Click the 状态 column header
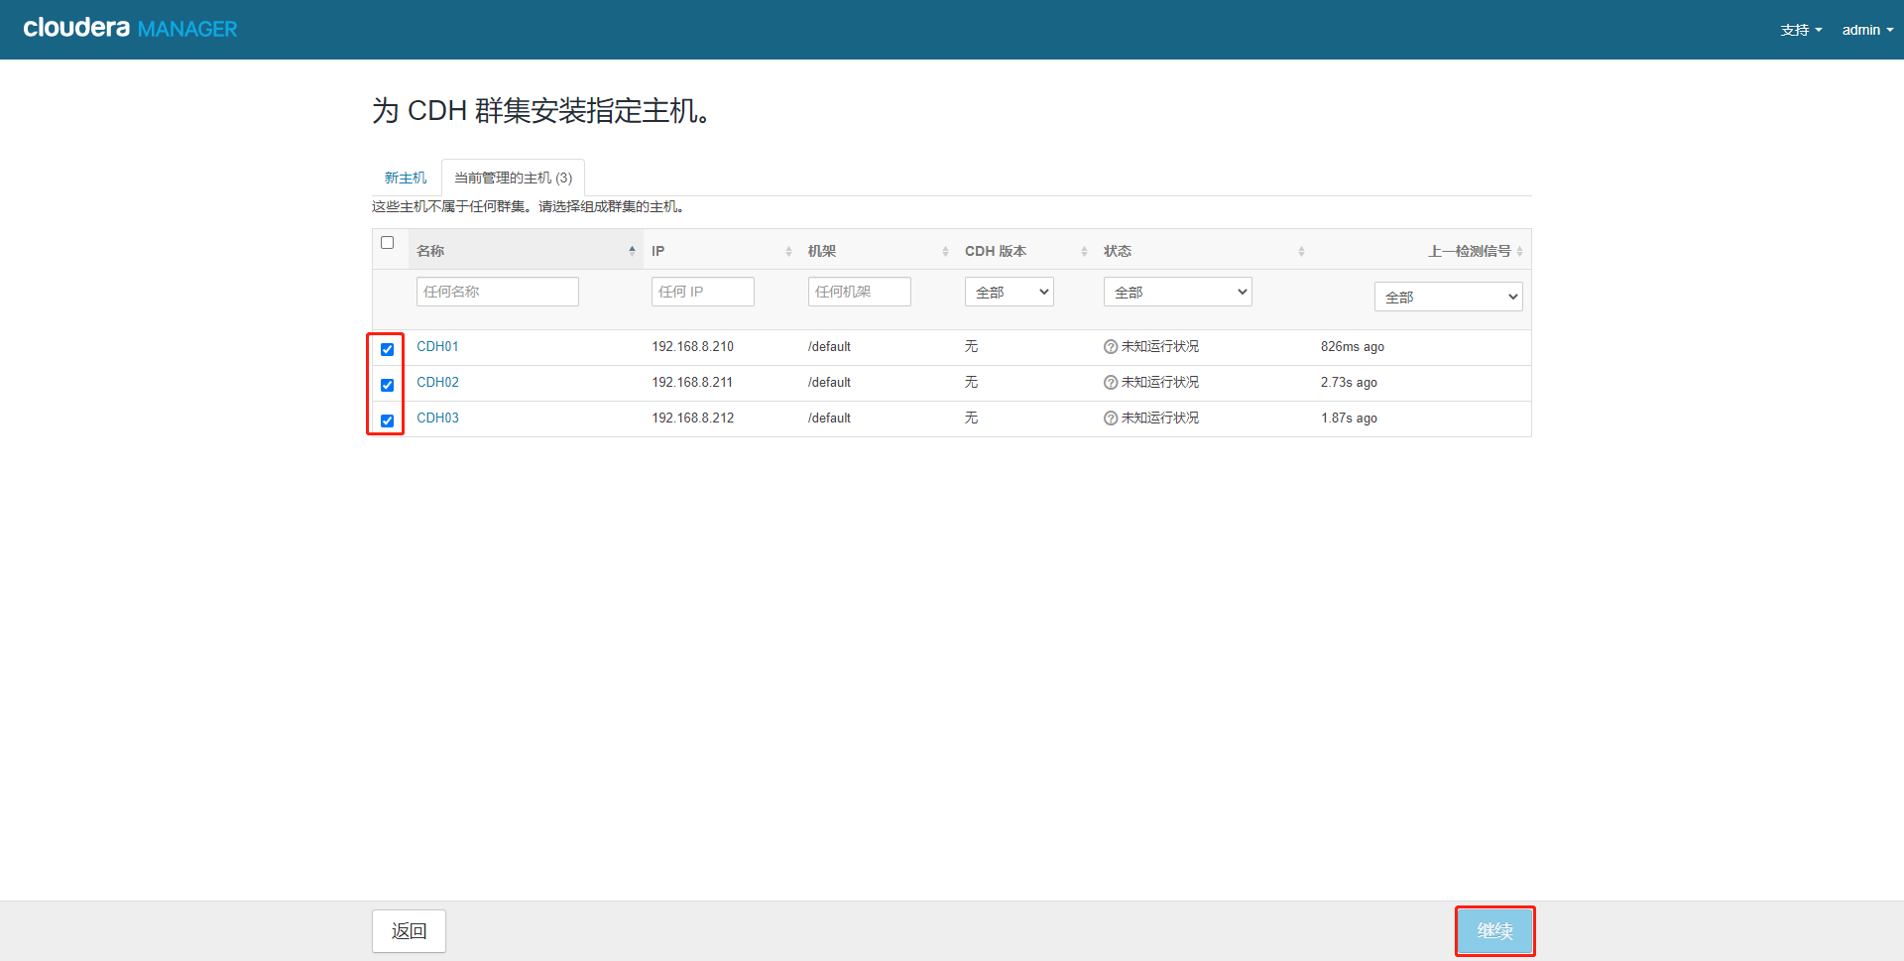Image resolution: width=1904 pixels, height=961 pixels. coord(1204,251)
